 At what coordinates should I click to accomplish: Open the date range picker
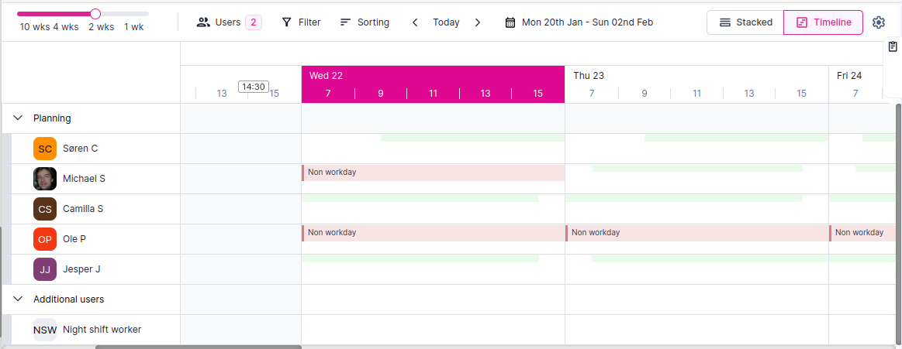(x=579, y=22)
